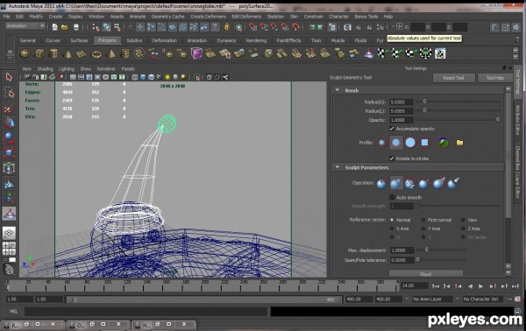Open a scene using the folder icon
Screen dimensions: 526x331
[65, 27]
